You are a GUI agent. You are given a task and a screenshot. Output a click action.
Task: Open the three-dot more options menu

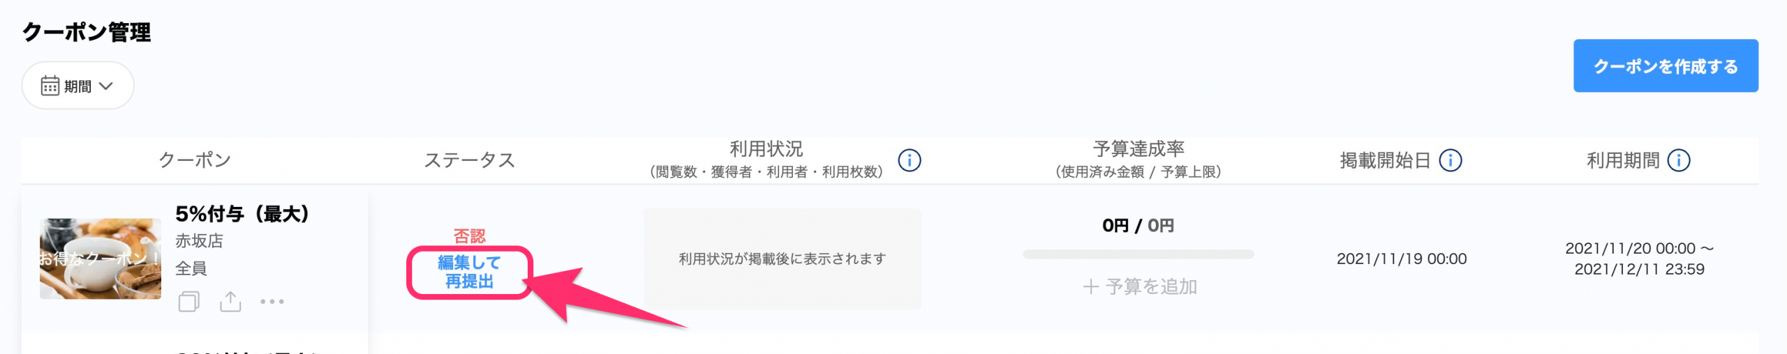coord(272,302)
